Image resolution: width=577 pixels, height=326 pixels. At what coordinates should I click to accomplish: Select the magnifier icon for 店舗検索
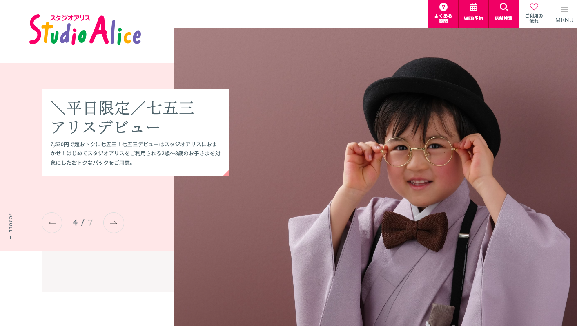coord(503,7)
